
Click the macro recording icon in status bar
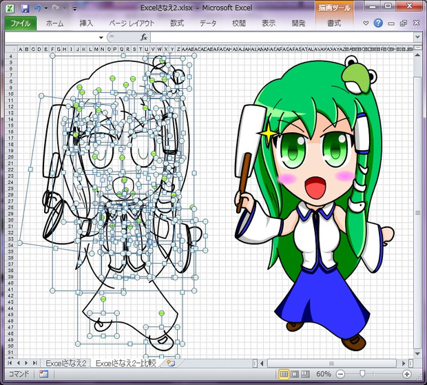point(43,374)
